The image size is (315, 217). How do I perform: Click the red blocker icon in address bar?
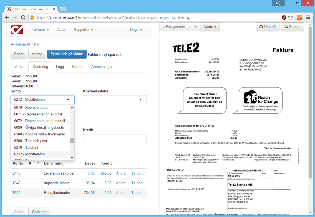[284, 17]
